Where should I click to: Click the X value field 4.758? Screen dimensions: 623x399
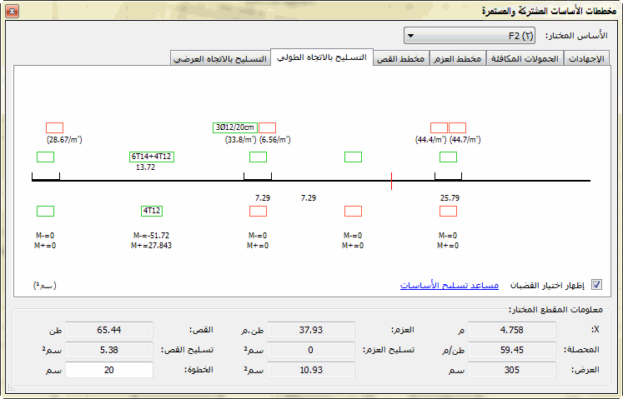pos(520,329)
